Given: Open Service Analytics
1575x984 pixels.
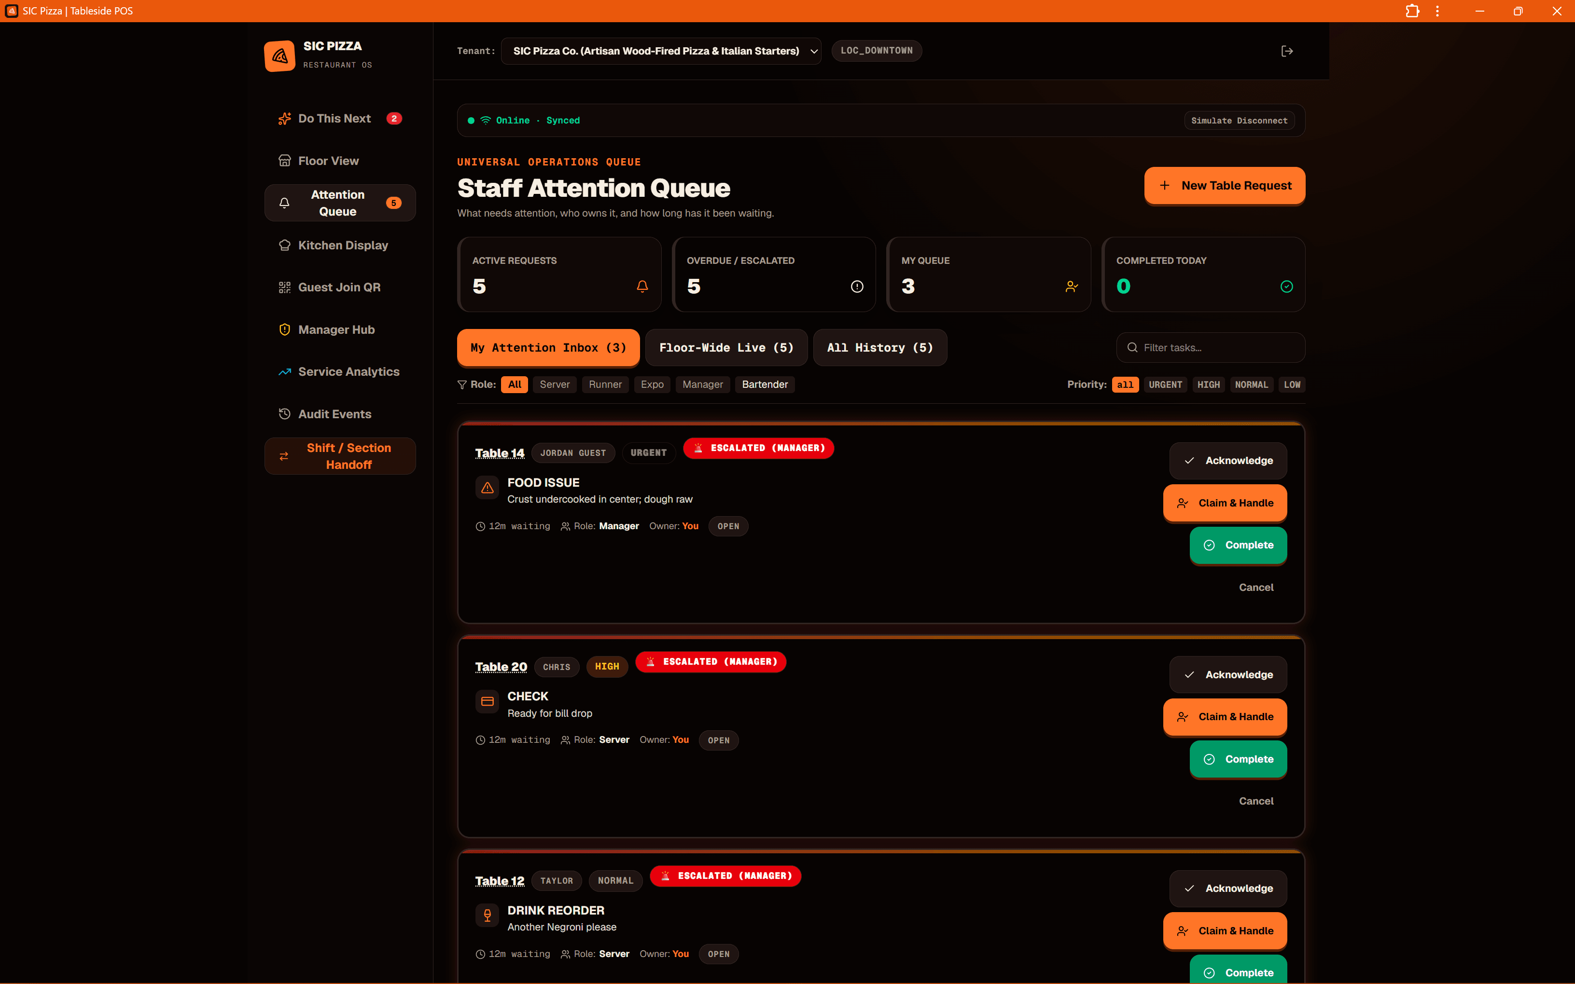Looking at the screenshot, I should 340,371.
